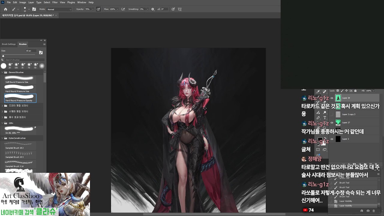Adjust the brush Size slider handle

(x=3, y=56)
